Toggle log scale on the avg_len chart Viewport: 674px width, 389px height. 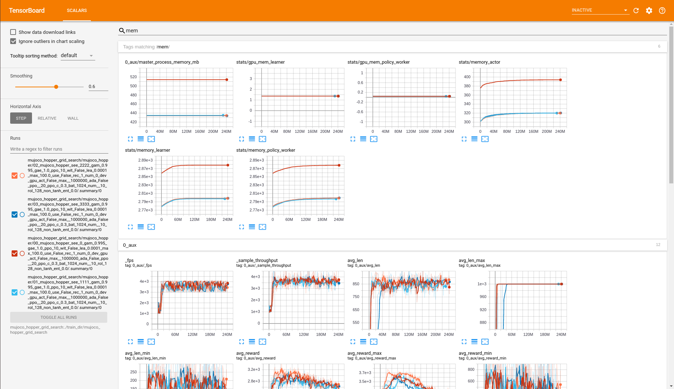(363, 342)
